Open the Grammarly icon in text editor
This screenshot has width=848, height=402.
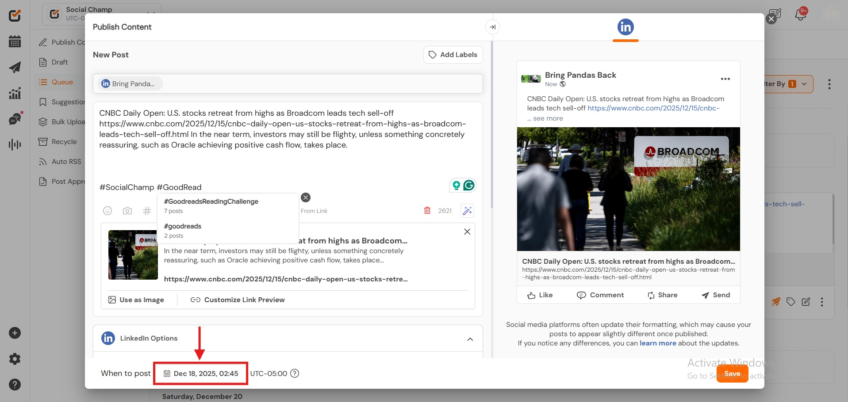[468, 185]
